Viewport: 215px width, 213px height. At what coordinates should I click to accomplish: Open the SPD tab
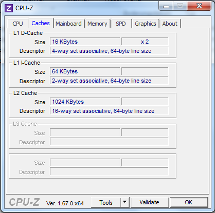tap(121, 24)
